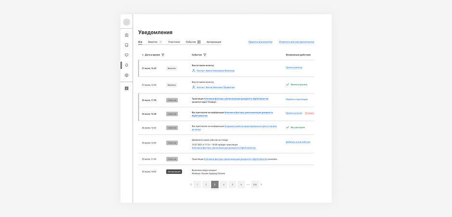Select the Авторизация tab

pos(213,42)
